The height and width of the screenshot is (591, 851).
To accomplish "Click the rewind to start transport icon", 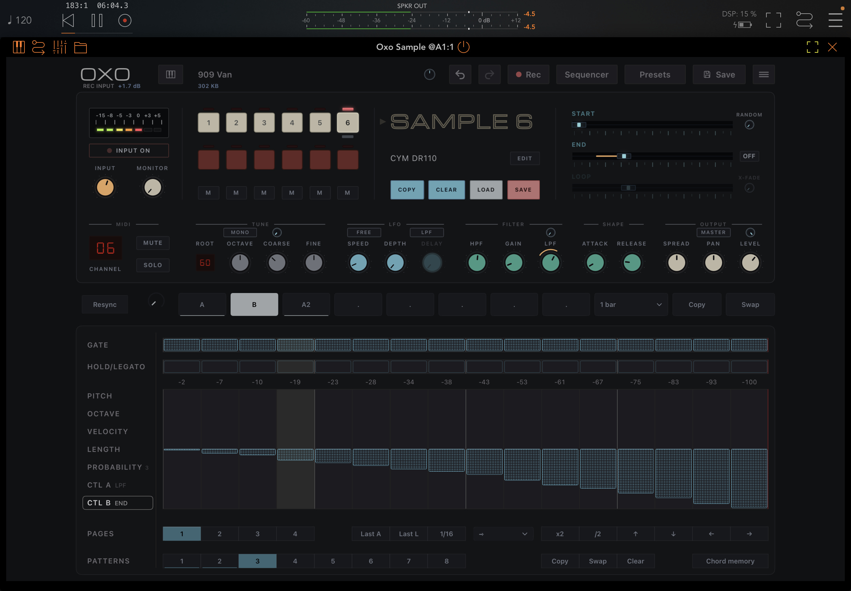I will coord(68,20).
